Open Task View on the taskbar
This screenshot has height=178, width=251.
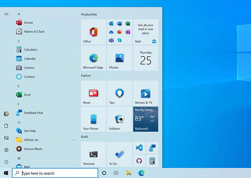116,173
